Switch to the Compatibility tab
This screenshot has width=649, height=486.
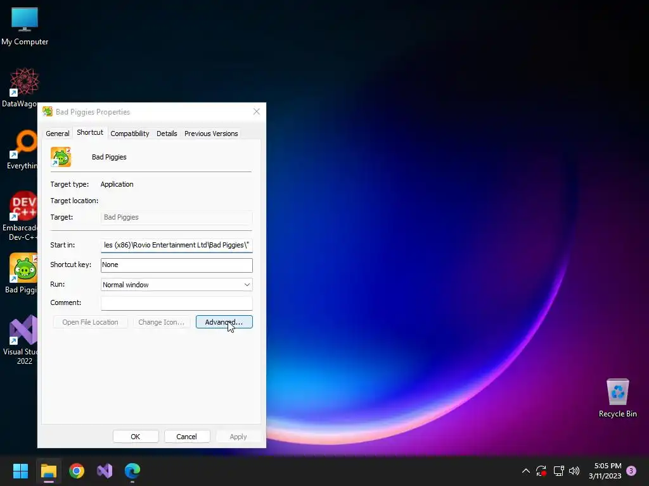[129, 134]
